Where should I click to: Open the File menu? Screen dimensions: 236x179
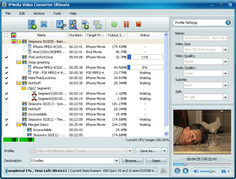coord(8,13)
